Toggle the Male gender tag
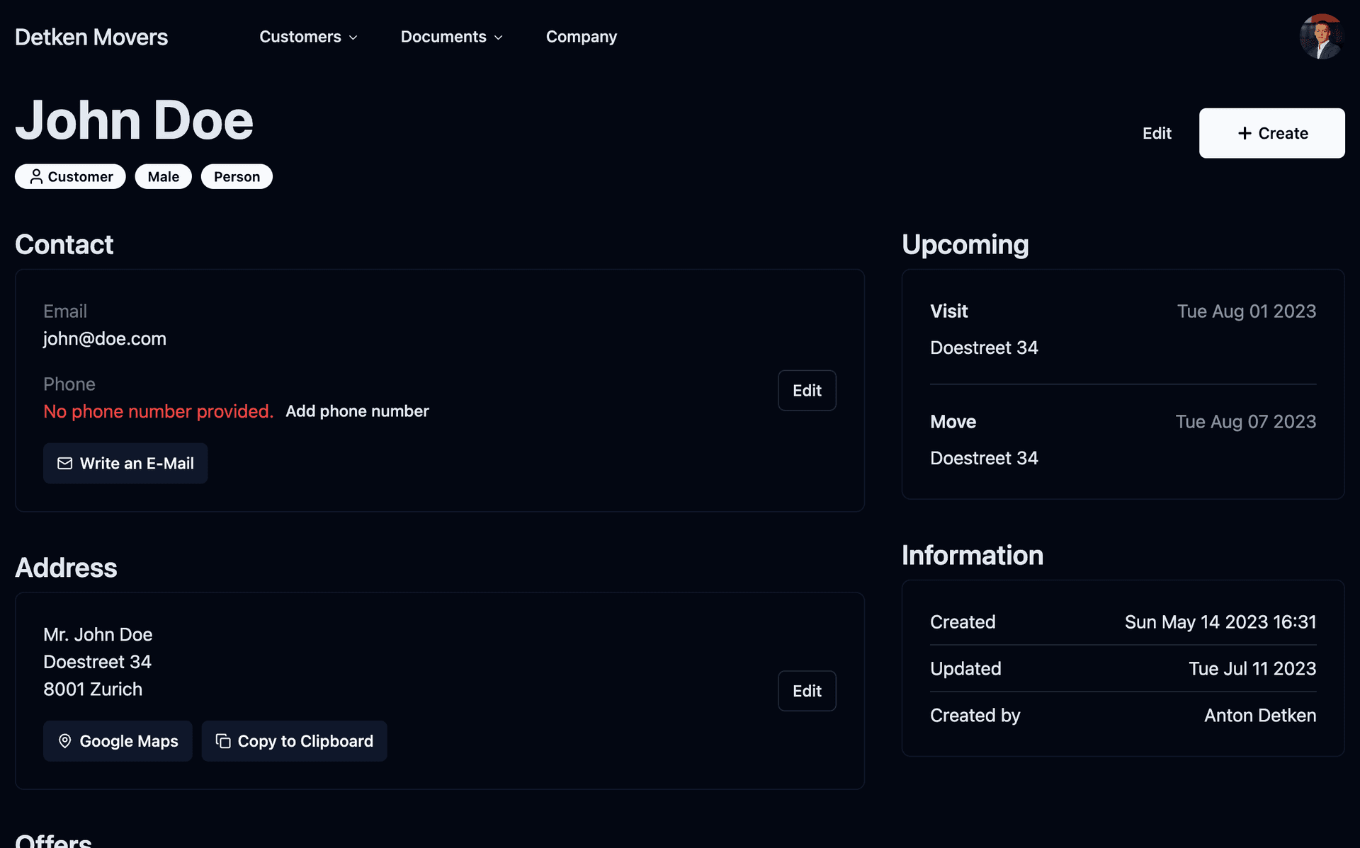The width and height of the screenshot is (1360, 848). [164, 176]
